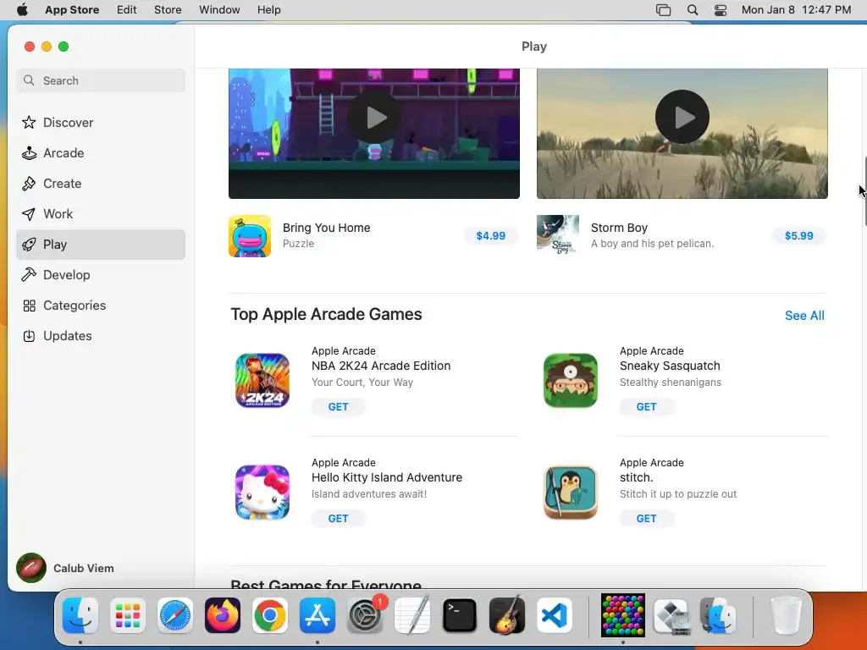Open System Settings from the Dock
The width and height of the screenshot is (867, 650).
365,615
